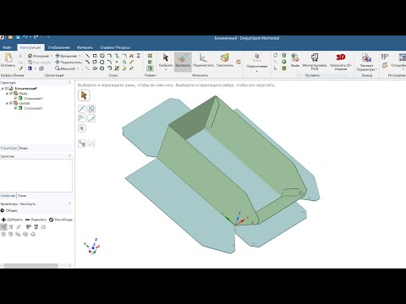Enable the Без объединения (No merge) option
This screenshot has height=304, width=406.
pos(61,220)
